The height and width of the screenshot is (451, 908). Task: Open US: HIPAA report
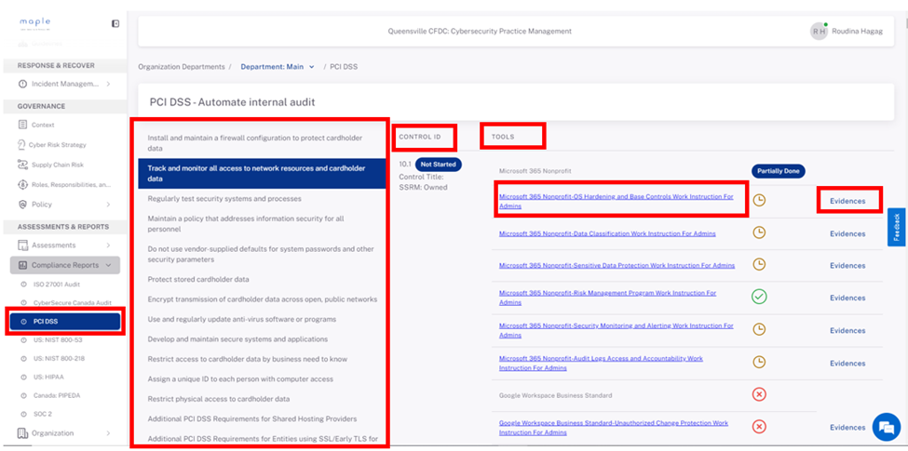pos(48,377)
